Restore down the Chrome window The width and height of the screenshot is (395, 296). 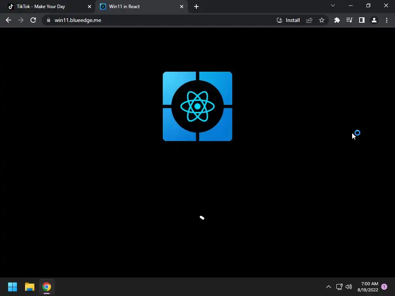[368, 5]
